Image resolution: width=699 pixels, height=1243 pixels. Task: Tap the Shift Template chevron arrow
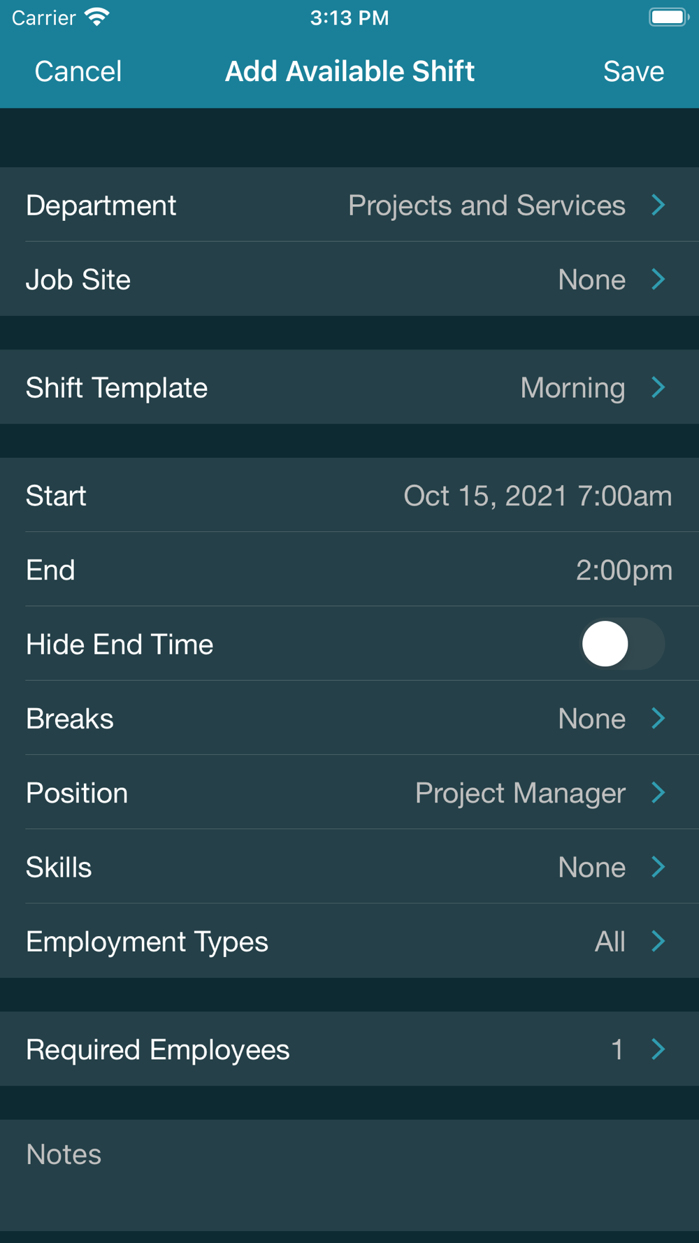tap(658, 387)
